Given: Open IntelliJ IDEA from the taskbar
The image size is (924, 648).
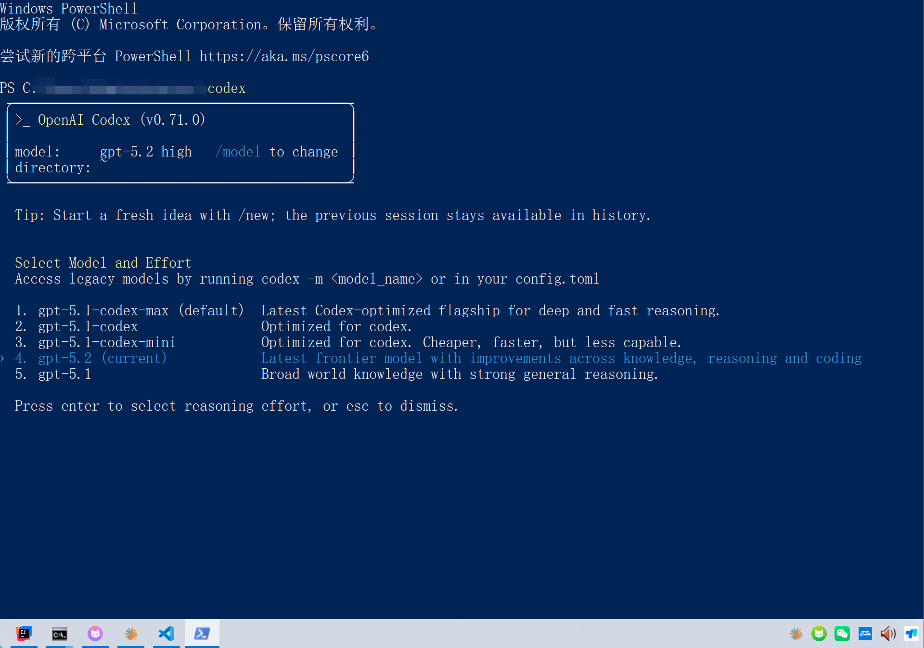Looking at the screenshot, I should click(24, 634).
